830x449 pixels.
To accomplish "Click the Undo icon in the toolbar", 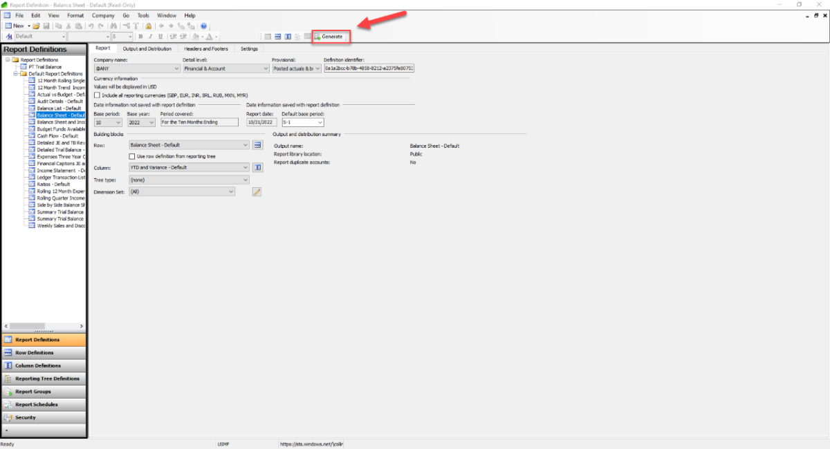I will click(x=90, y=26).
